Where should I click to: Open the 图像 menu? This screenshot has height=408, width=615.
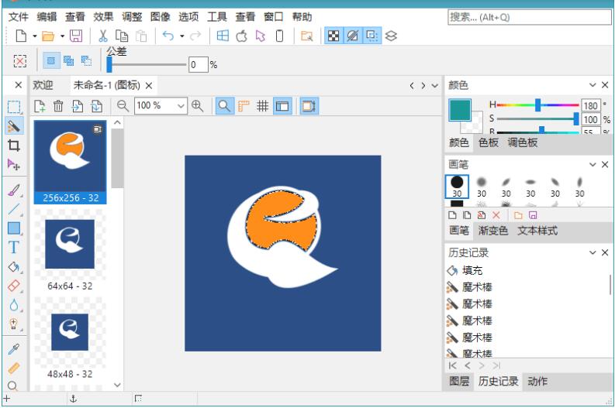click(x=160, y=17)
